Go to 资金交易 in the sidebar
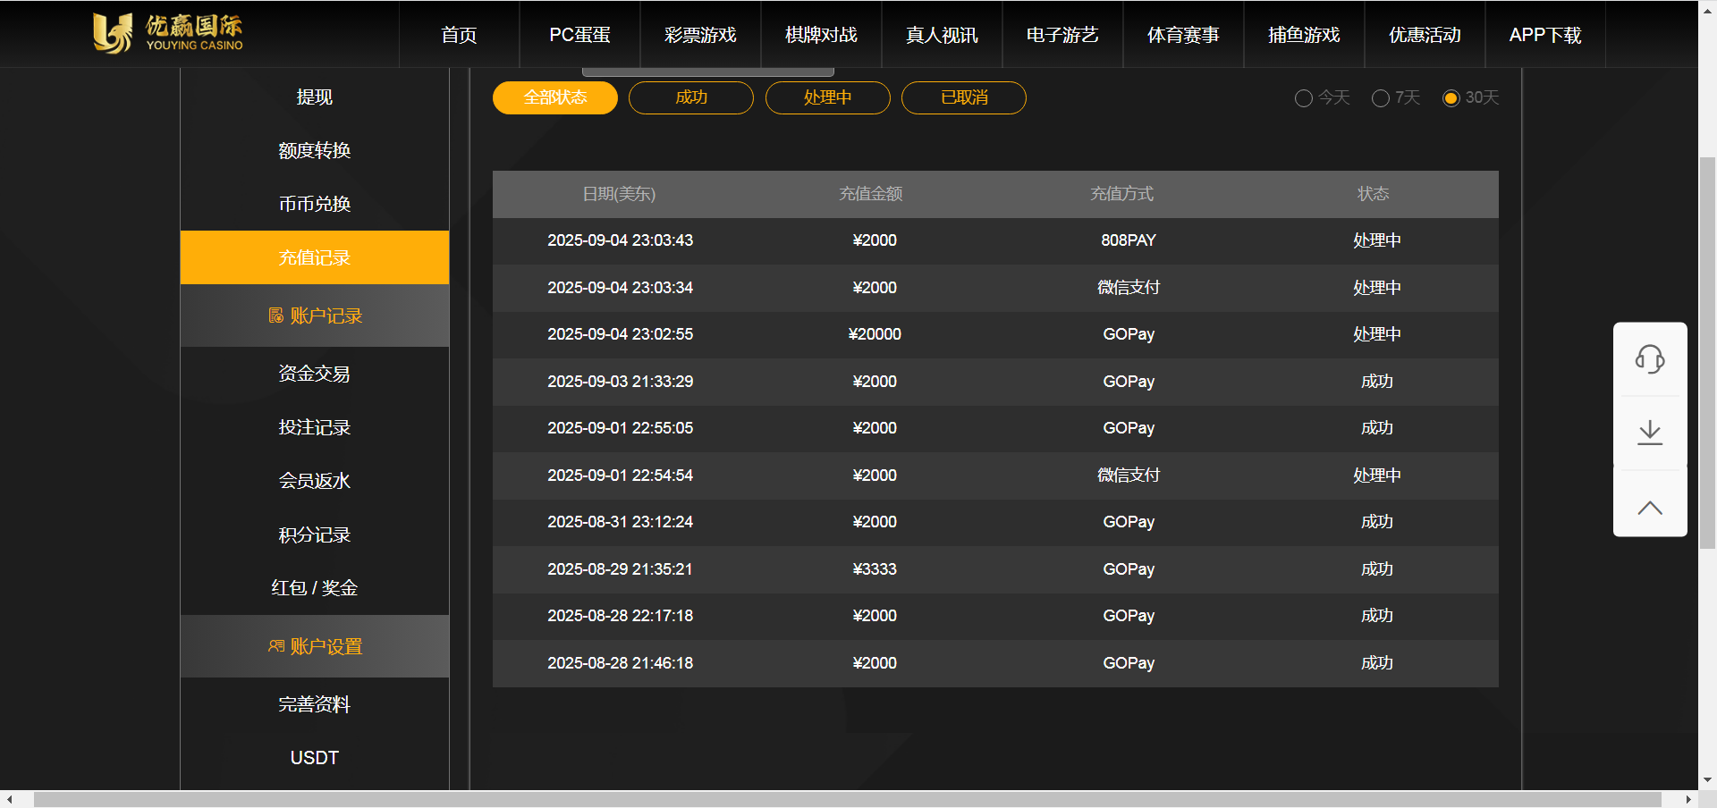 [315, 374]
